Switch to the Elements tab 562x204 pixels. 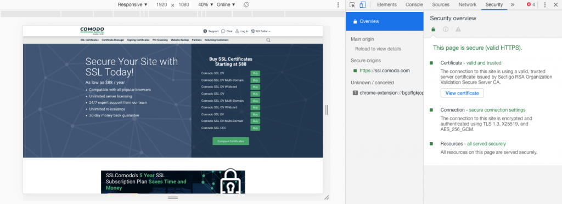(387, 4)
